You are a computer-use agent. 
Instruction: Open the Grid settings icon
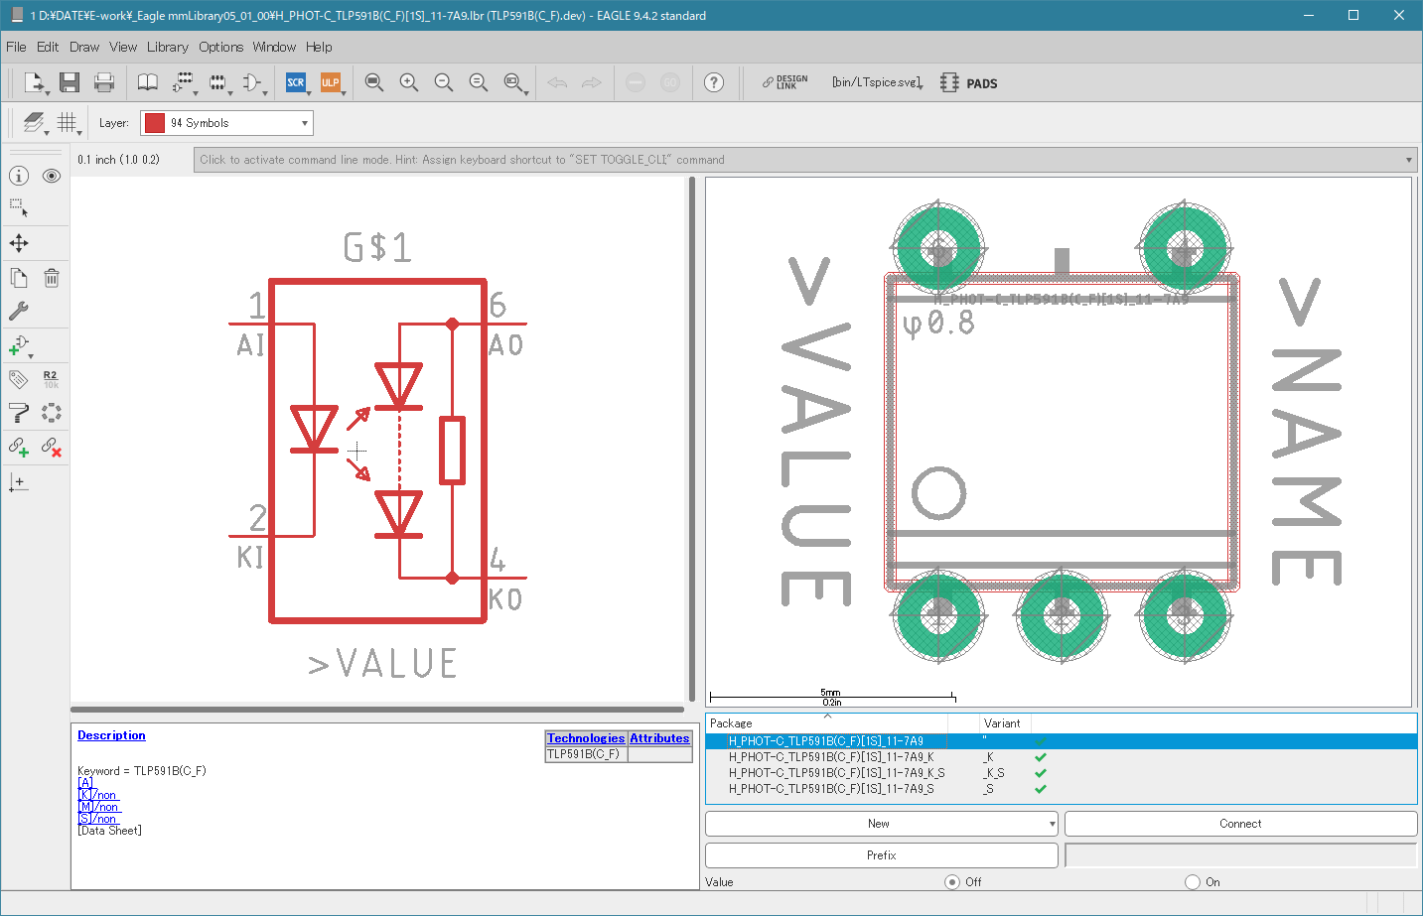coord(67,122)
